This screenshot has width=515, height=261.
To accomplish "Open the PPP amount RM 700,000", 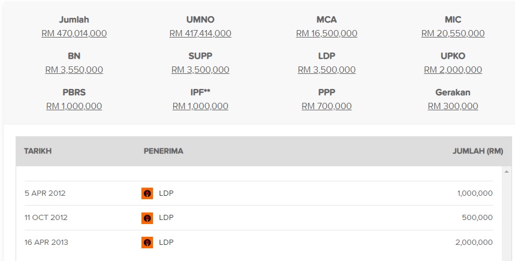I will 327,106.
